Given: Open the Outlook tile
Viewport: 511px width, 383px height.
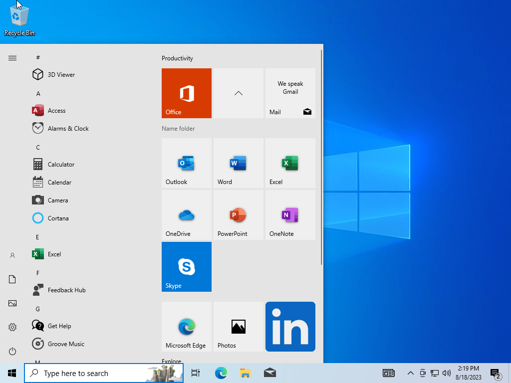Looking at the screenshot, I should click(187, 163).
